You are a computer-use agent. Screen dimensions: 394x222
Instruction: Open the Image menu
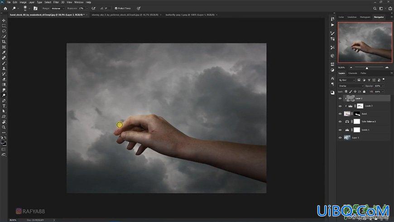click(23, 2)
